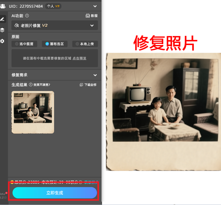Screen dimensions: 221x205
Task: Expand the 修复需求 section
Action: pos(95,75)
